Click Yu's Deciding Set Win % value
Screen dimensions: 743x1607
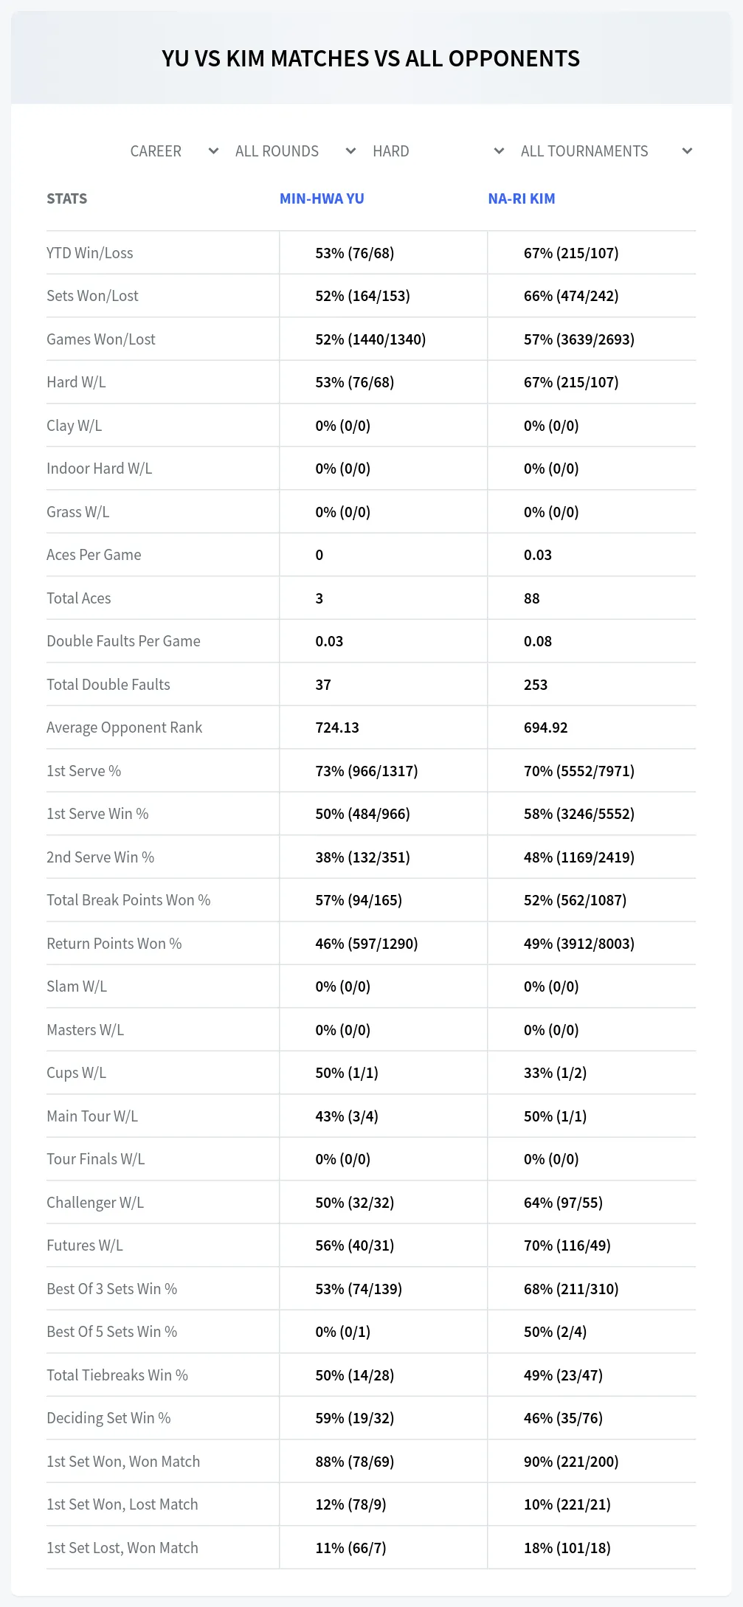pos(355,1418)
